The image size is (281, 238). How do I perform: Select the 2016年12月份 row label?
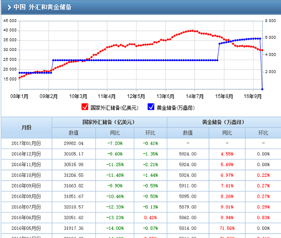point(26,154)
